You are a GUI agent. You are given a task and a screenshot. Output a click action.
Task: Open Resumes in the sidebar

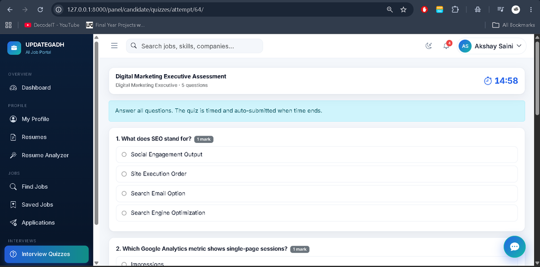pyautogui.click(x=46, y=137)
